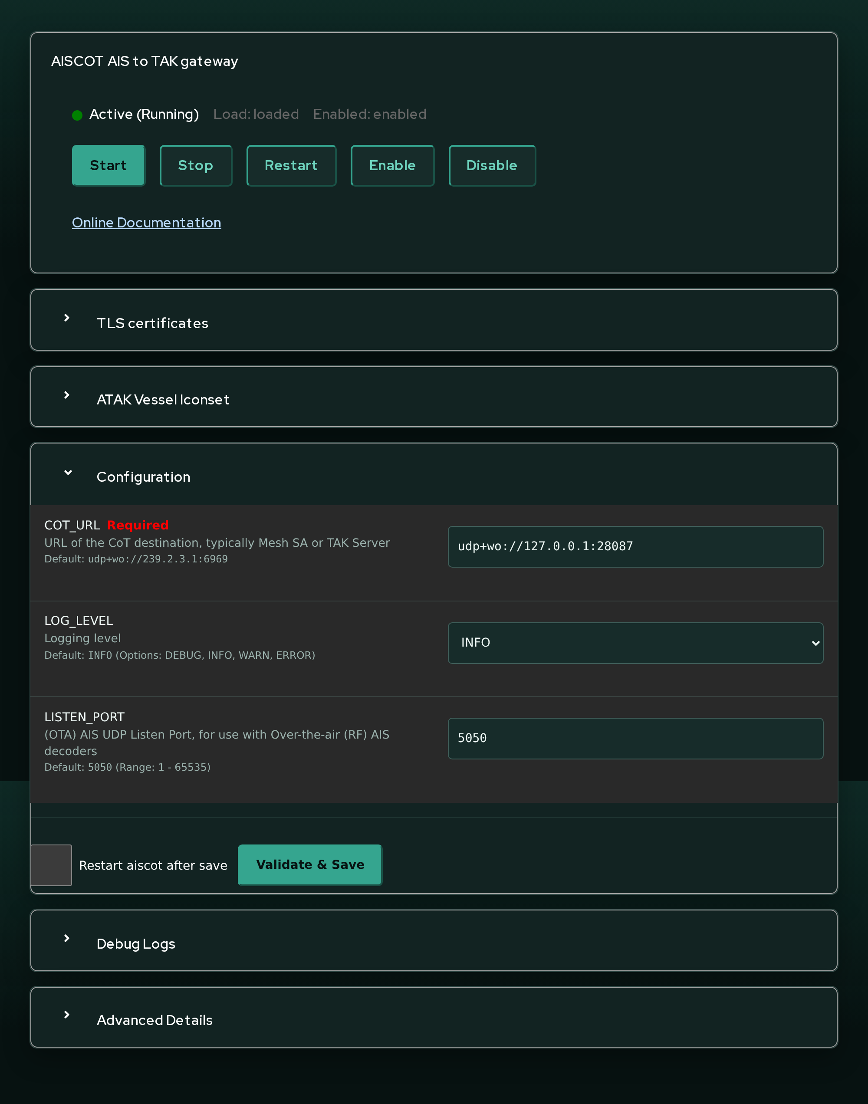Click the Disable service button
The width and height of the screenshot is (868, 1104).
click(x=492, y=166)
